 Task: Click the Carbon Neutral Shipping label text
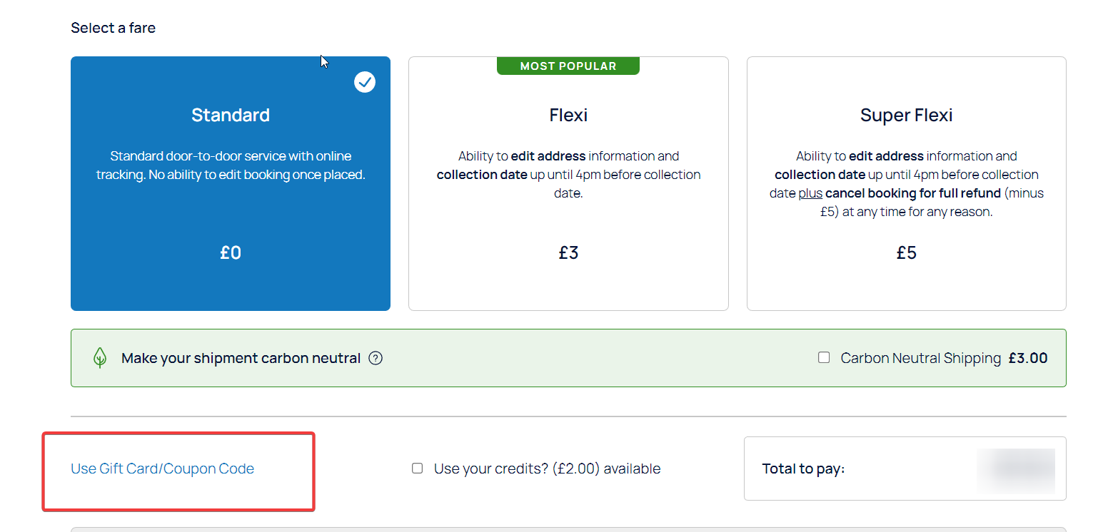tap(921, 358)
